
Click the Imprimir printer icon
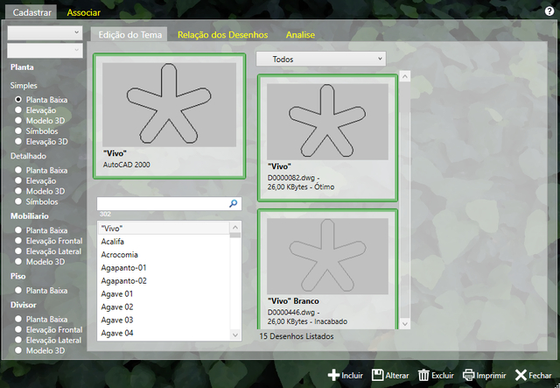tap(469, 375)
